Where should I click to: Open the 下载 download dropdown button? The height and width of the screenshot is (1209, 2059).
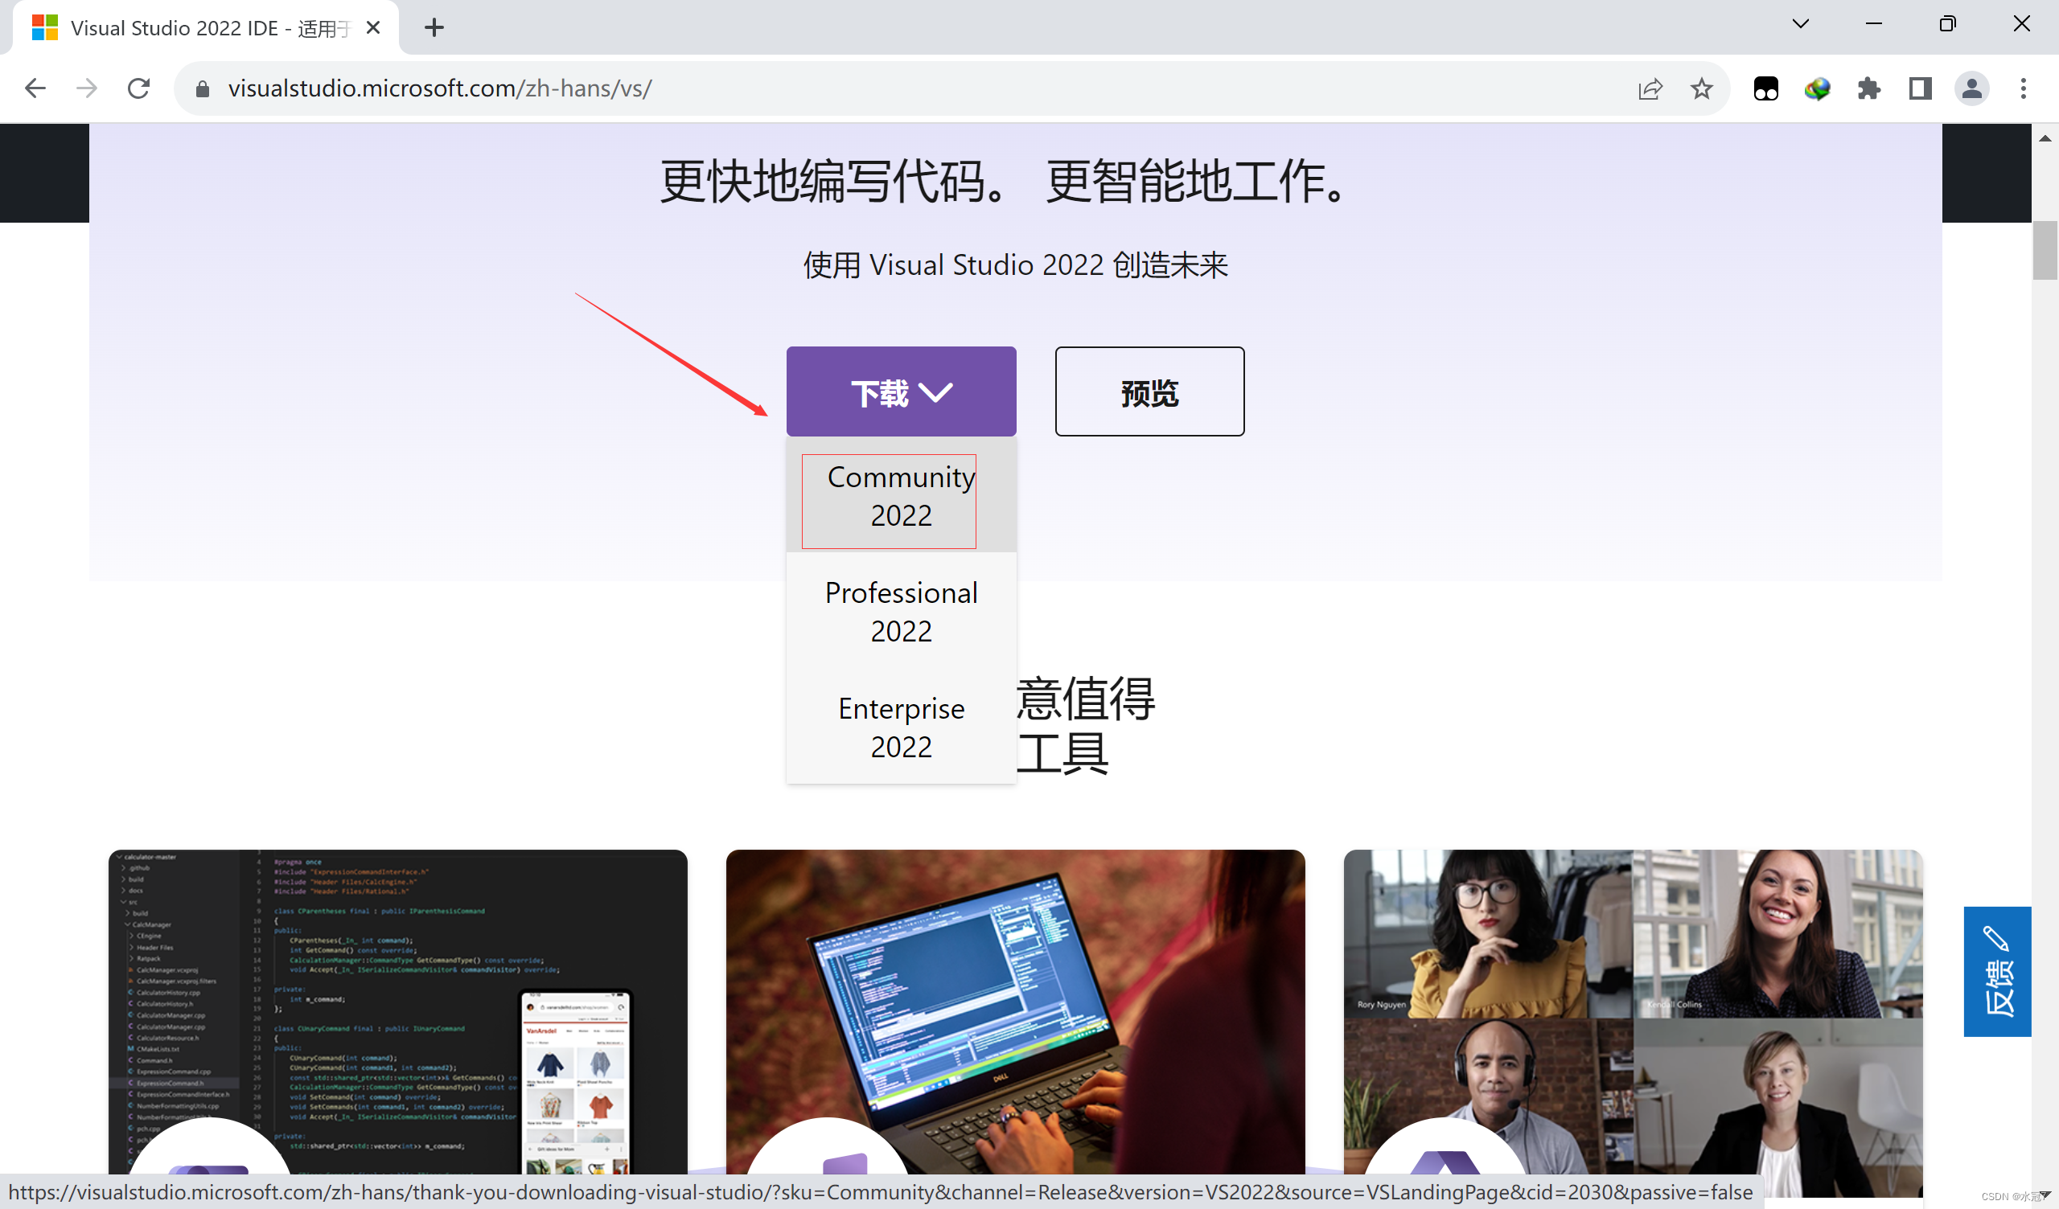(902, 391)
